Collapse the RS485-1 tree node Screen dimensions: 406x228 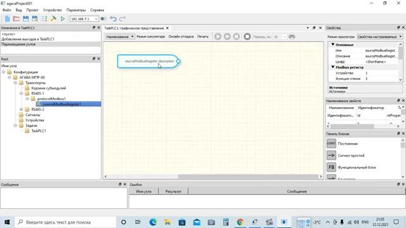(21, 93)
